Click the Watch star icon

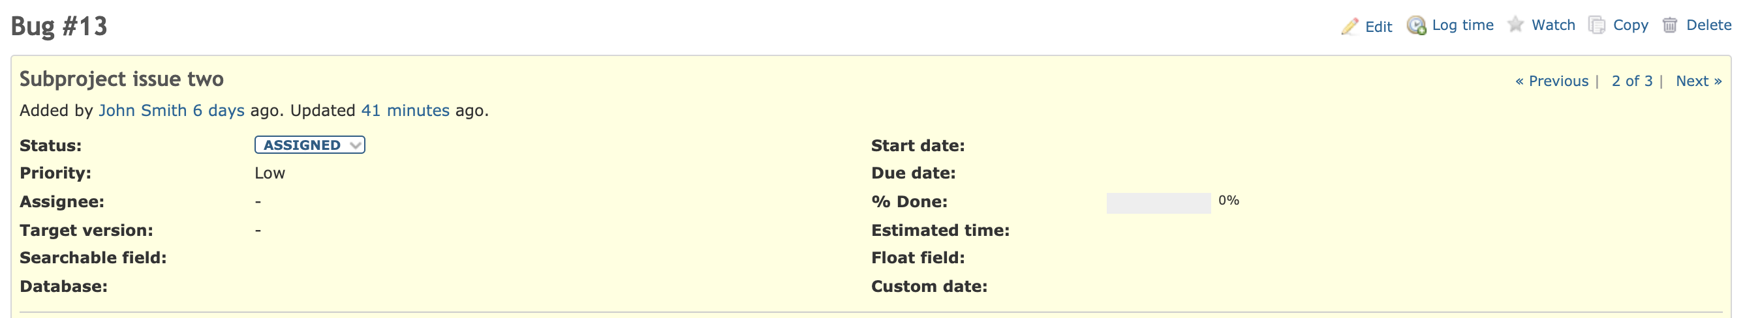click(1515, 25)
